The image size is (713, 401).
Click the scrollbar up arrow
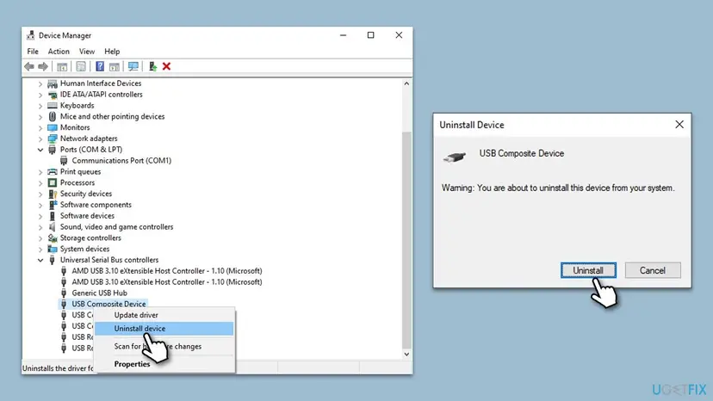click(406, 83)
